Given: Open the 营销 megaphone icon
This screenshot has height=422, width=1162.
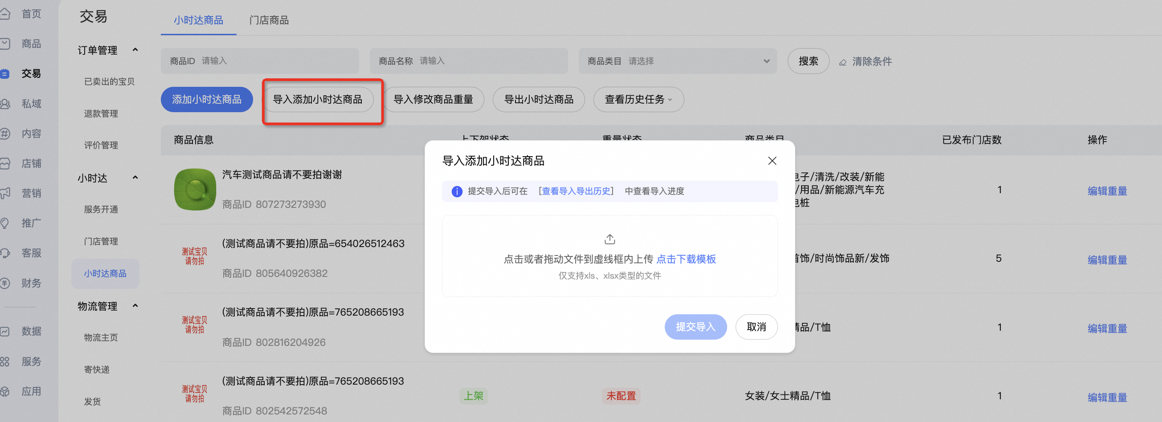Looking at the screenshot, I should 4,193.
